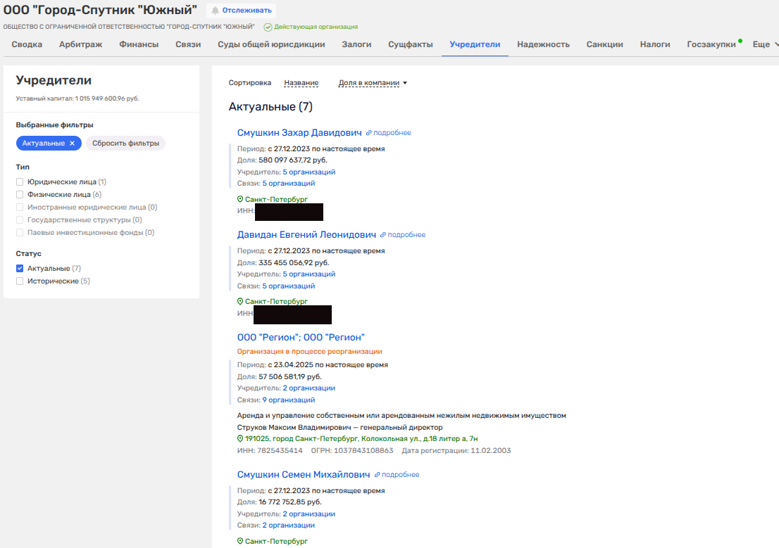Open the ООО "Регион" company link

pyautogui.click(x=301, y=338)
